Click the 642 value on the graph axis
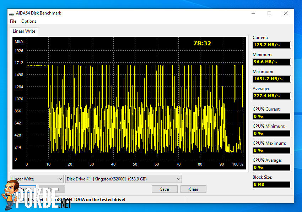 point(18,123)
